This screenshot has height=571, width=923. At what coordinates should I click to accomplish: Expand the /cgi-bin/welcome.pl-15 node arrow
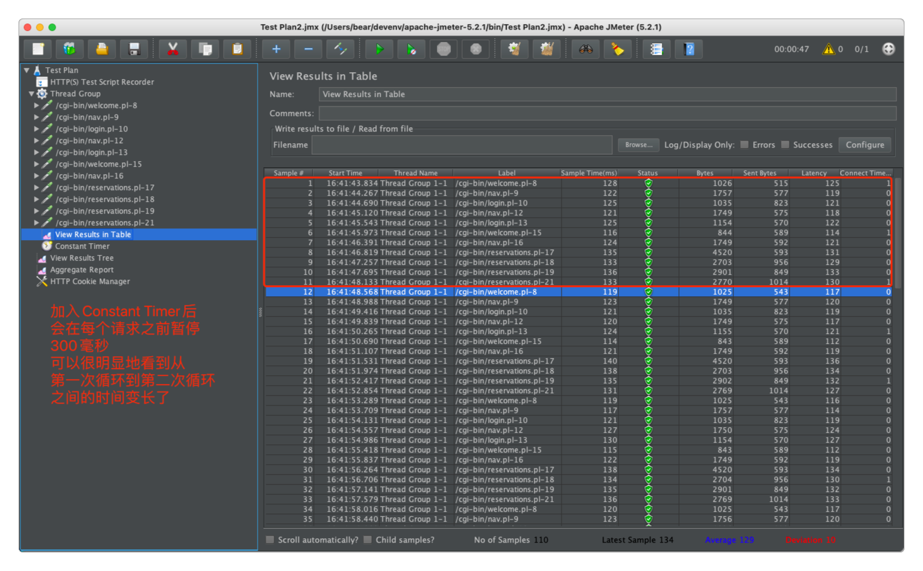36,164
